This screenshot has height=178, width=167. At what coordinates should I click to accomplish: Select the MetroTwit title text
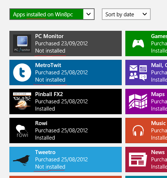click(48, 65)
